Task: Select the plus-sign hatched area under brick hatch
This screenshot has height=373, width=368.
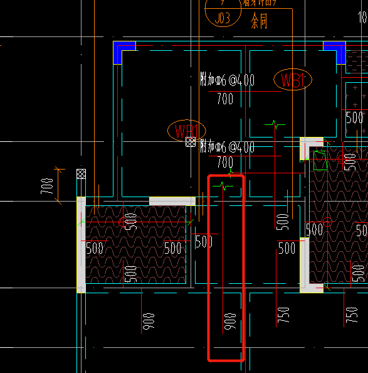Action: 357,110
